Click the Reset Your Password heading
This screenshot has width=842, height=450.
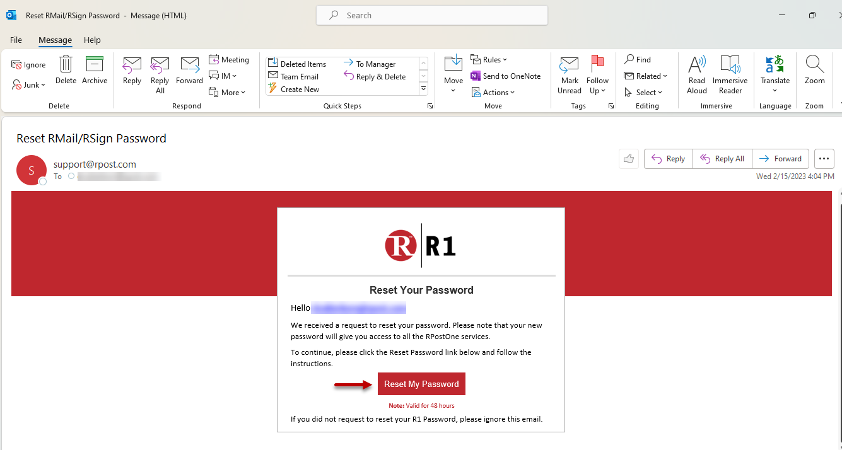pyautogui.click(x=421, y=291)
